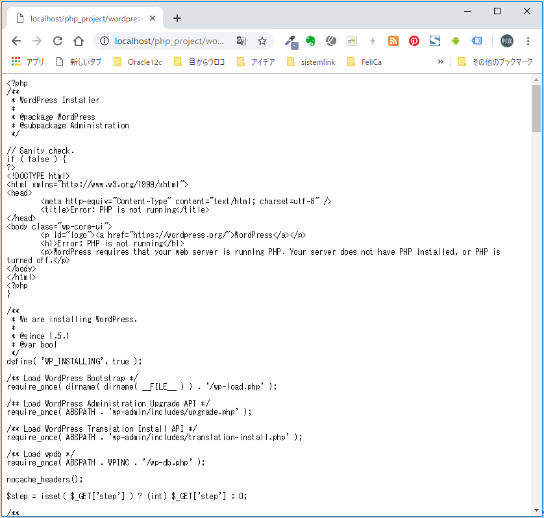Open the Pinterest save extension

414,41
